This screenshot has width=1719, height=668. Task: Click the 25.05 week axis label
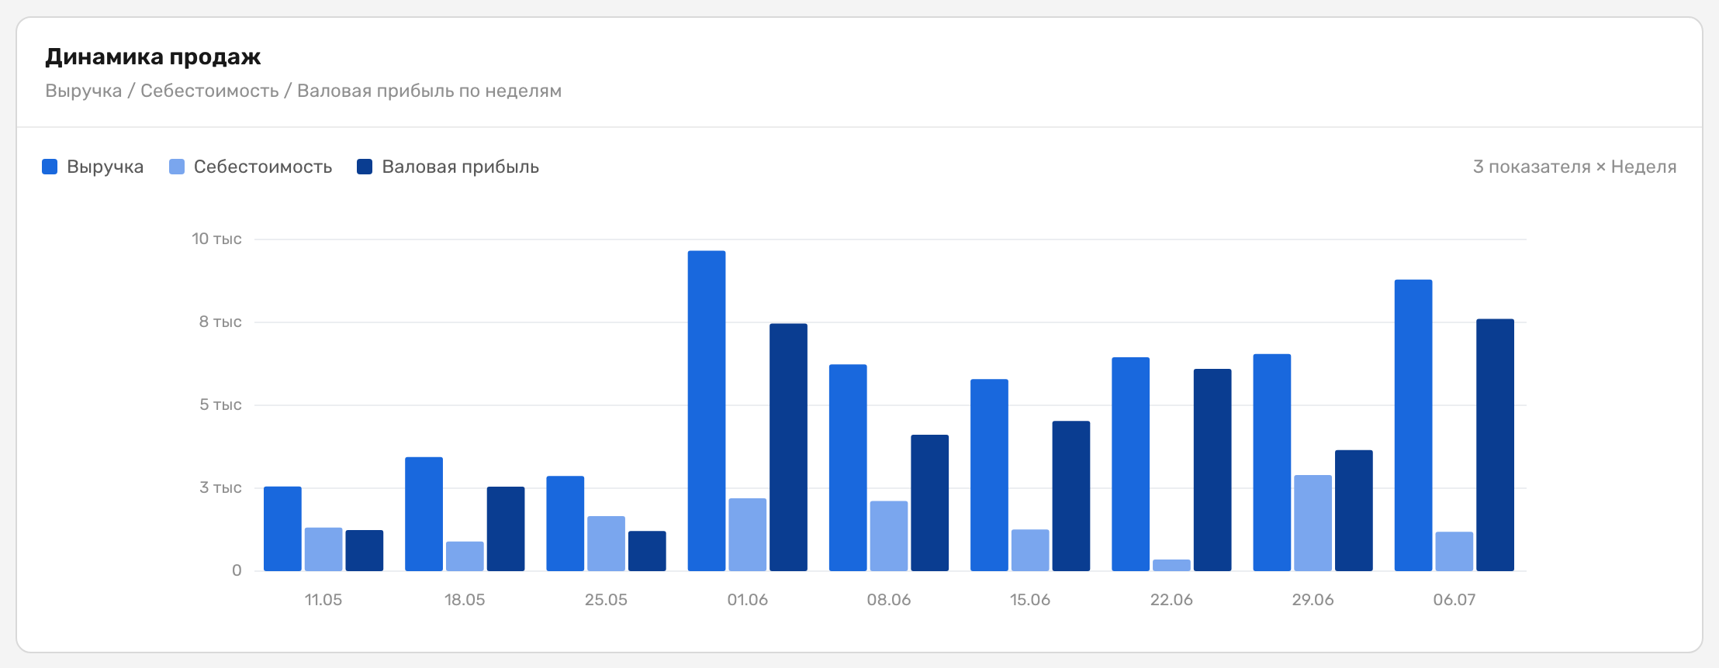(x=606, y=600)
